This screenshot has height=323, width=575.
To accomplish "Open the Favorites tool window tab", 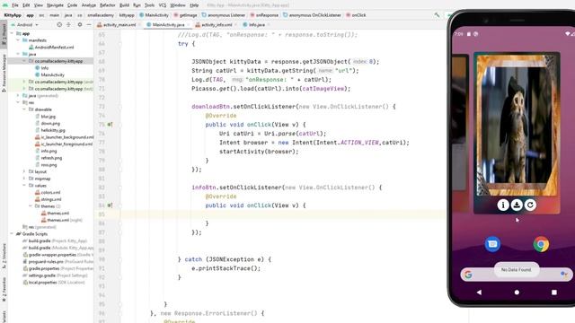I will pyautogui.click(x=4, y=289).
